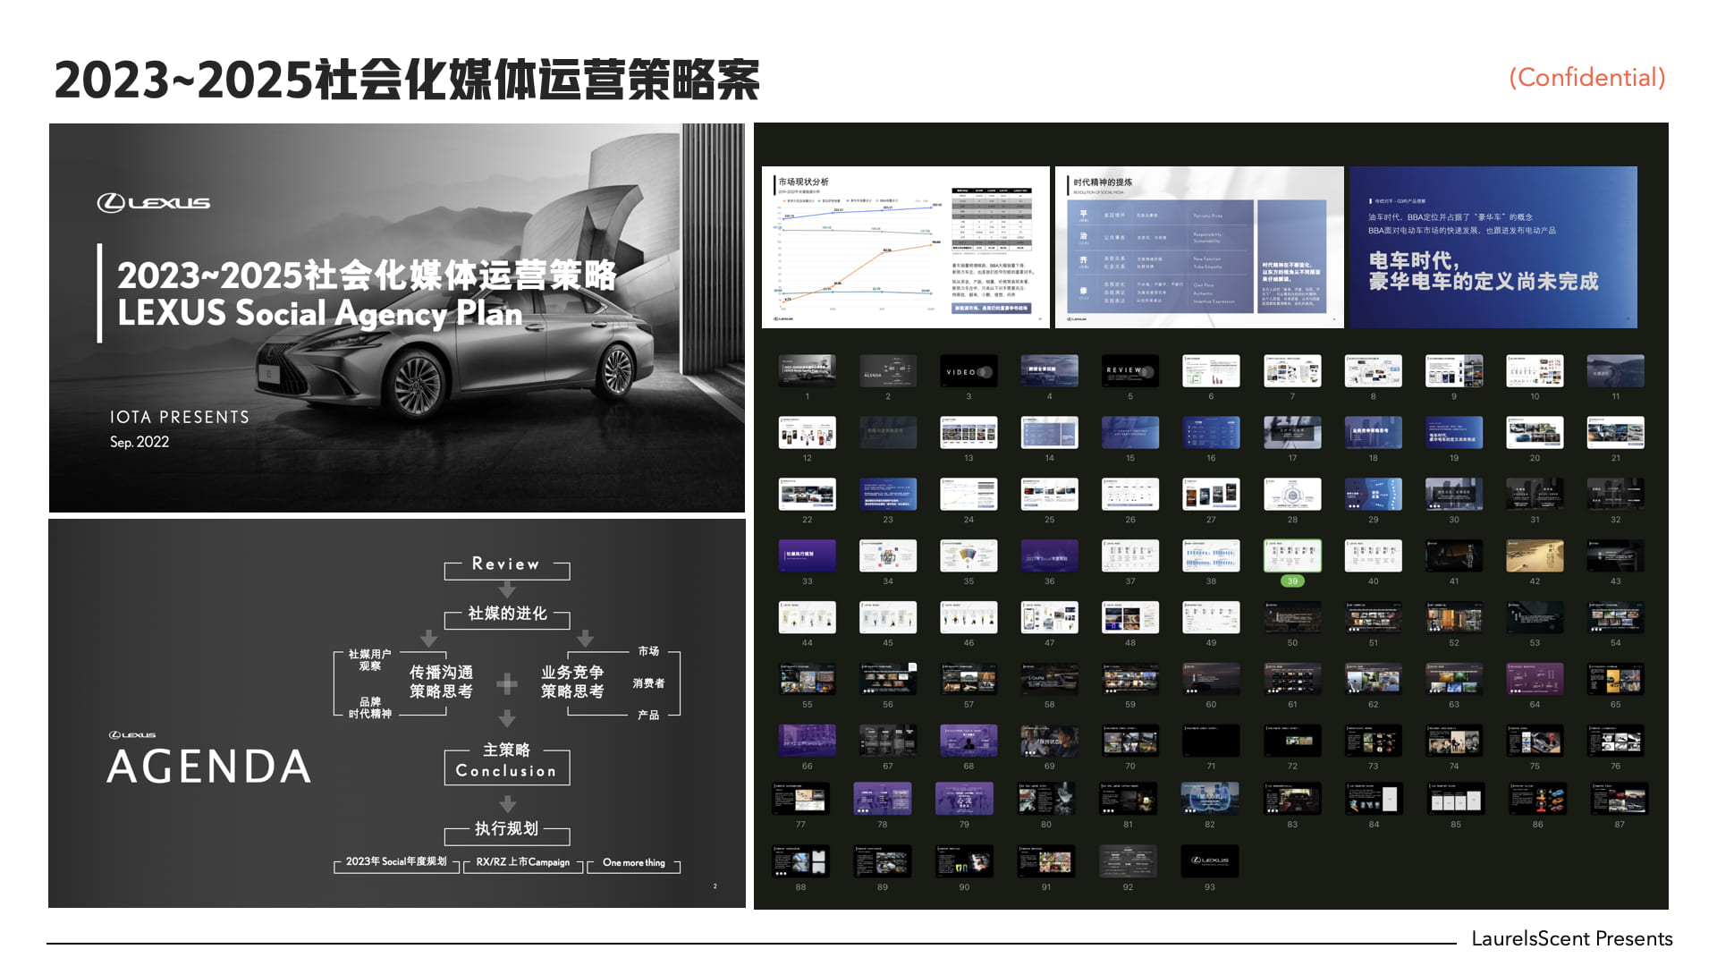Select slide thumbnail 11
This screenshot has height=966, width=1717.
point(1616,370)
